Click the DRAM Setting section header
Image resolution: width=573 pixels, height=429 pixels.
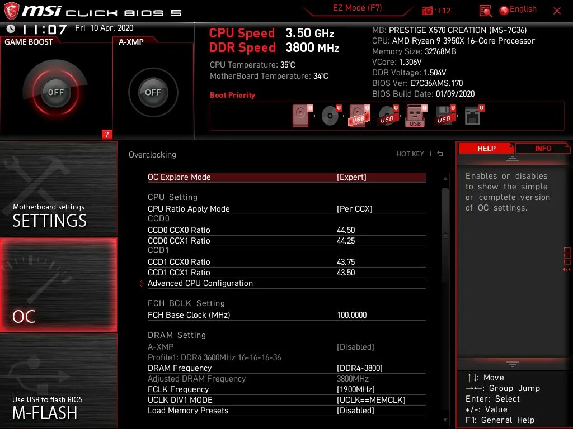pos(177,335)
